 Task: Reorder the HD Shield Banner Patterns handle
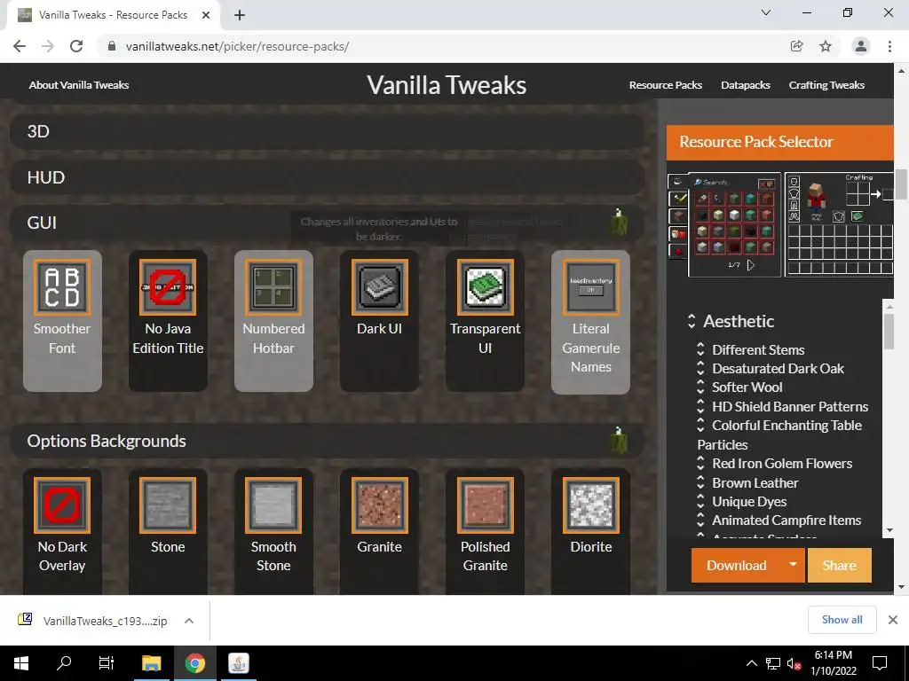point(700,406)
